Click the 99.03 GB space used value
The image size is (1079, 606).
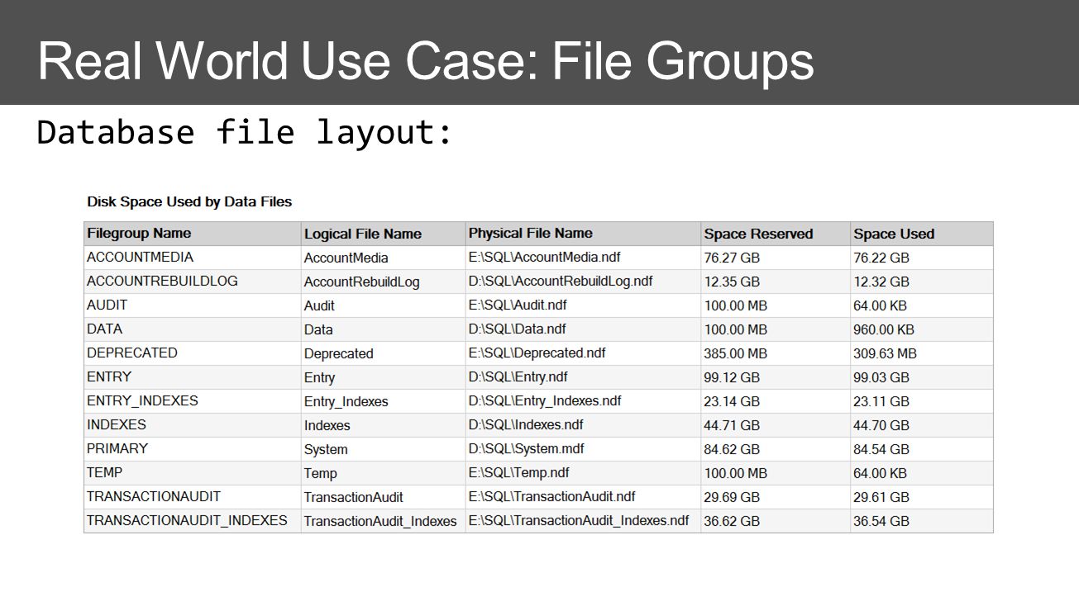coord(881,378)
